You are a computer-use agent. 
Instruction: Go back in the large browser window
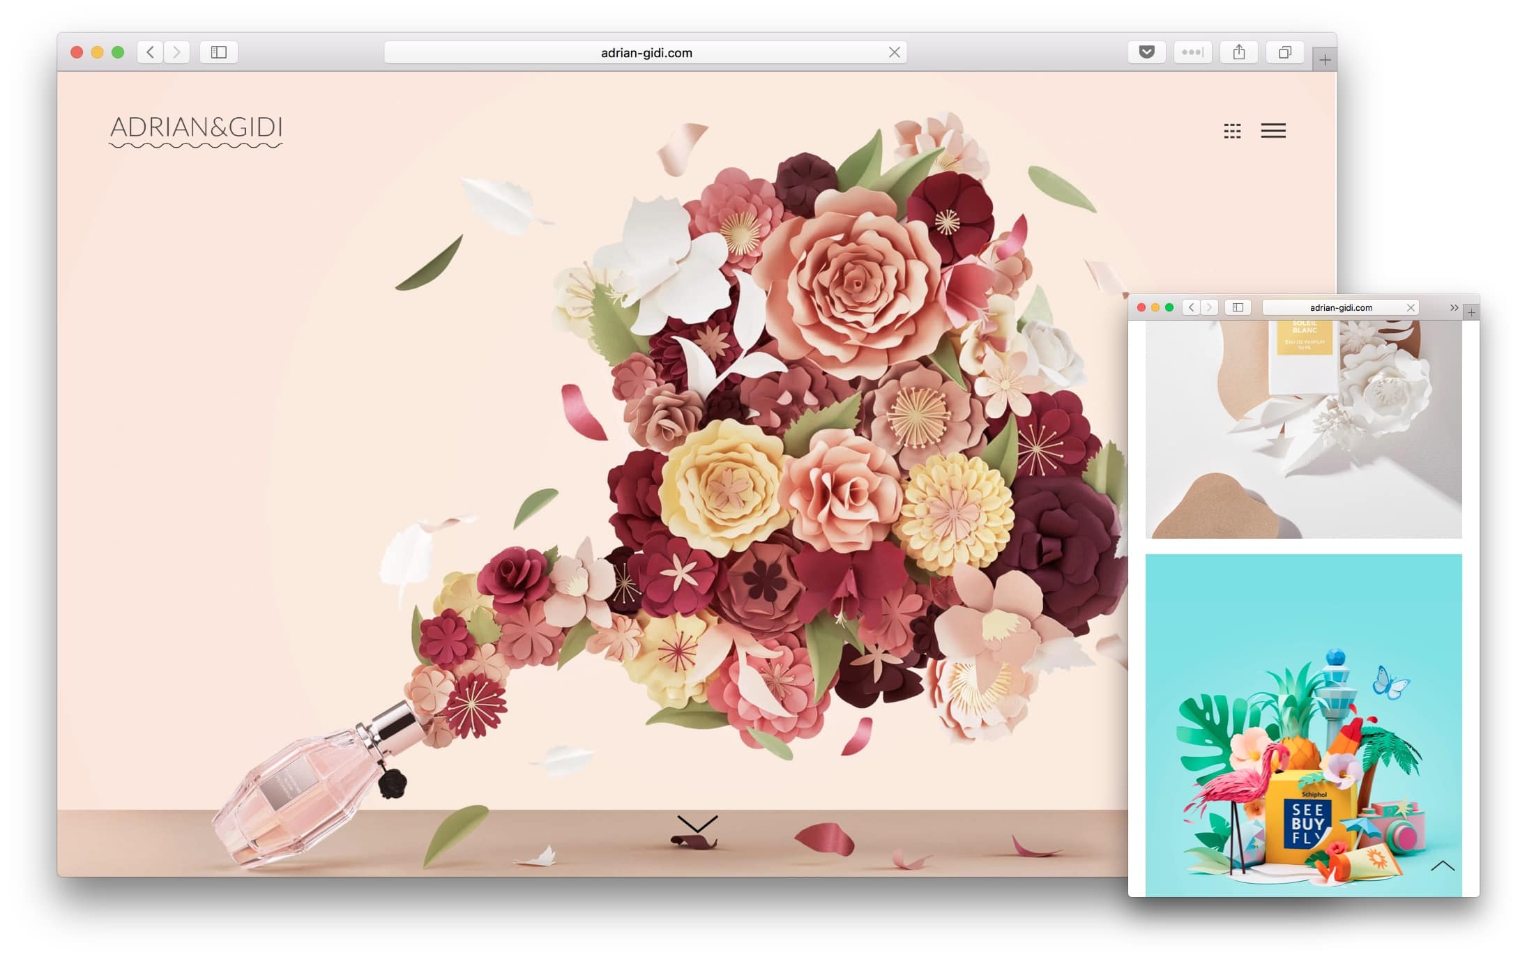[x=151, y=52]
